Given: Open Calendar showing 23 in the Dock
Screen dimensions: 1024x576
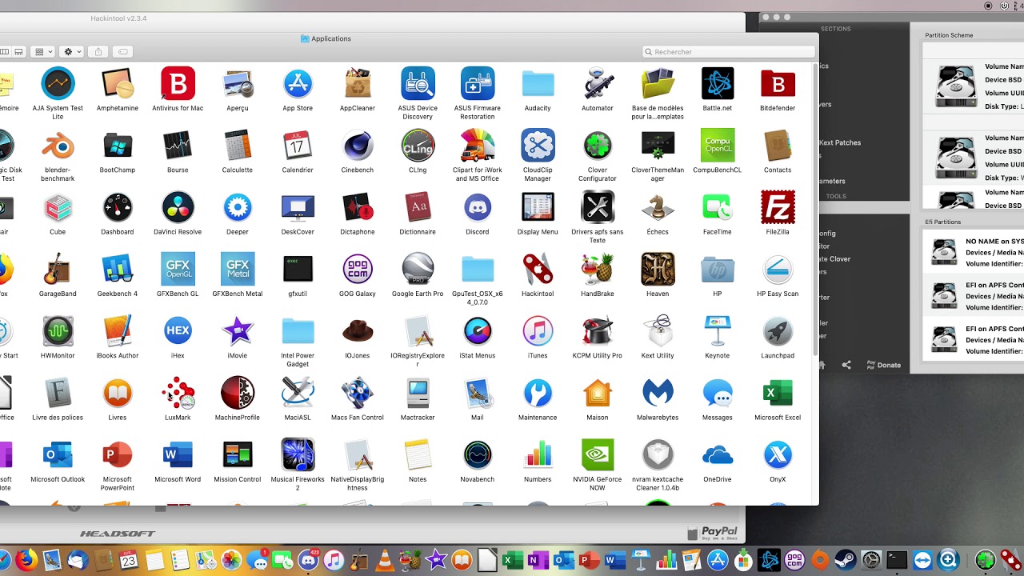Looking at the screenshot, I should 128,560.
